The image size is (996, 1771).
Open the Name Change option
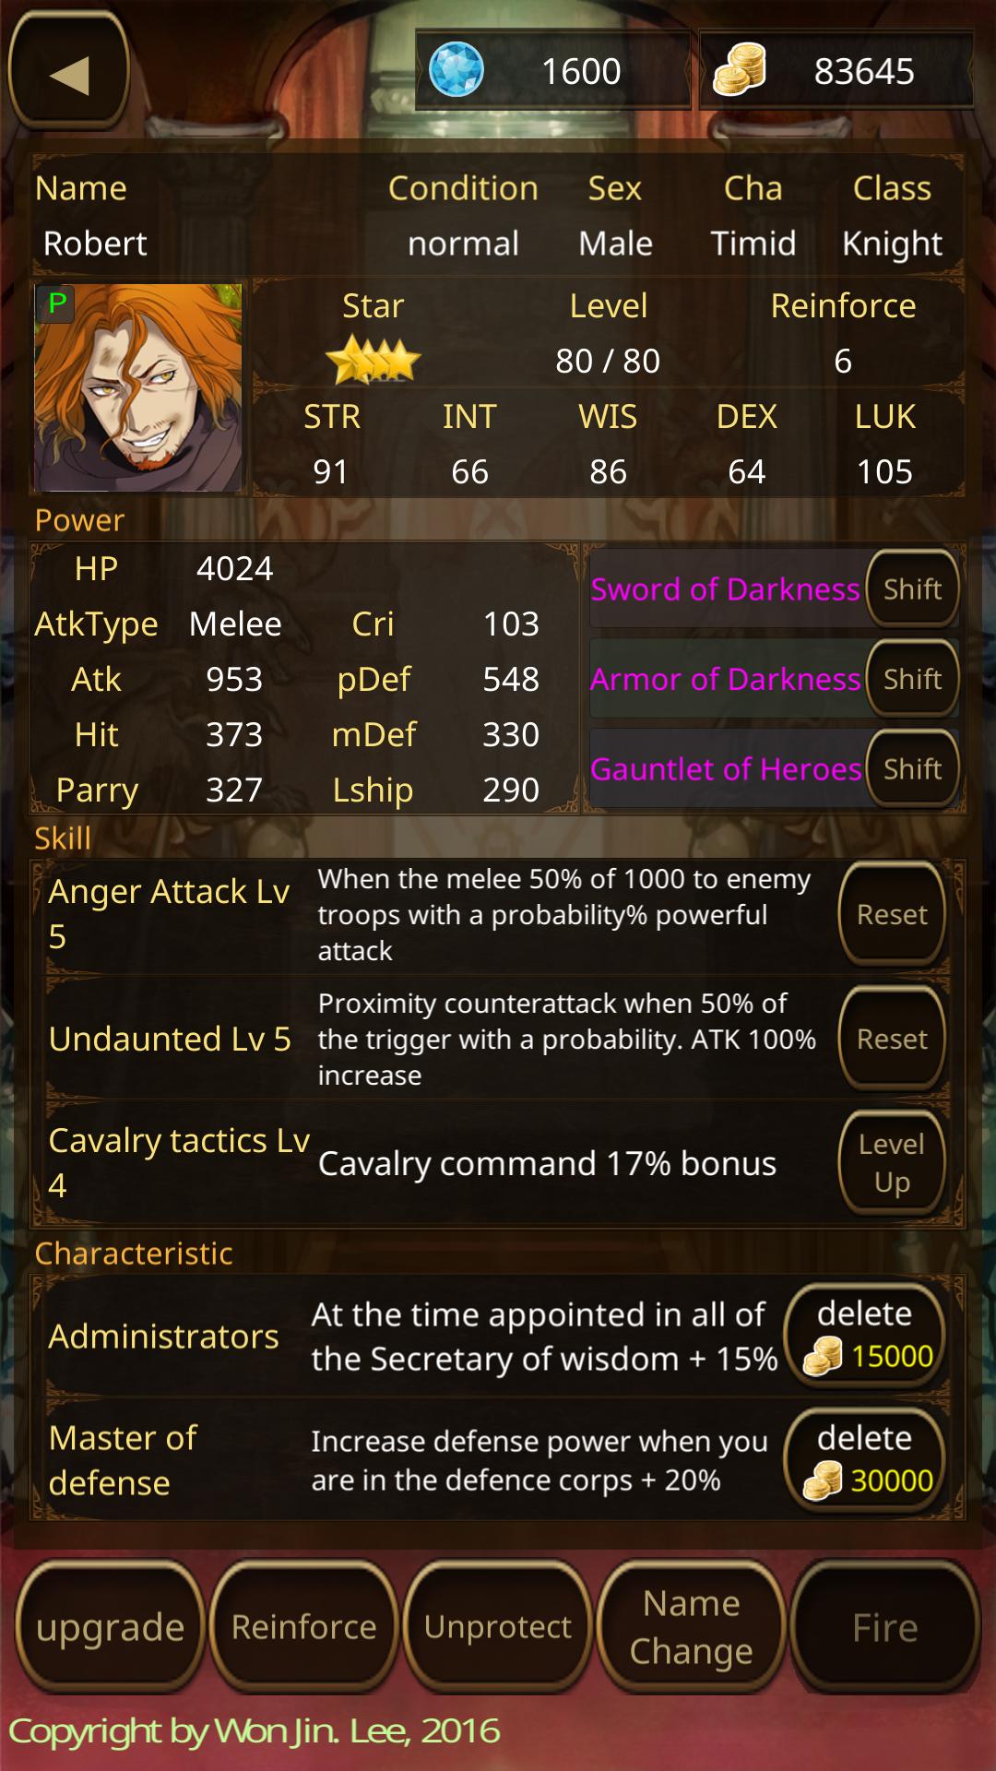point(691,1627)
